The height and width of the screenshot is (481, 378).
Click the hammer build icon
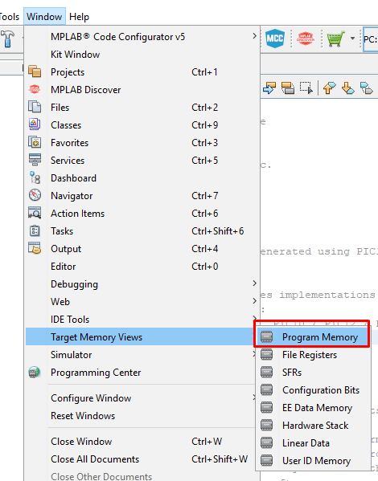click(8, 39)
